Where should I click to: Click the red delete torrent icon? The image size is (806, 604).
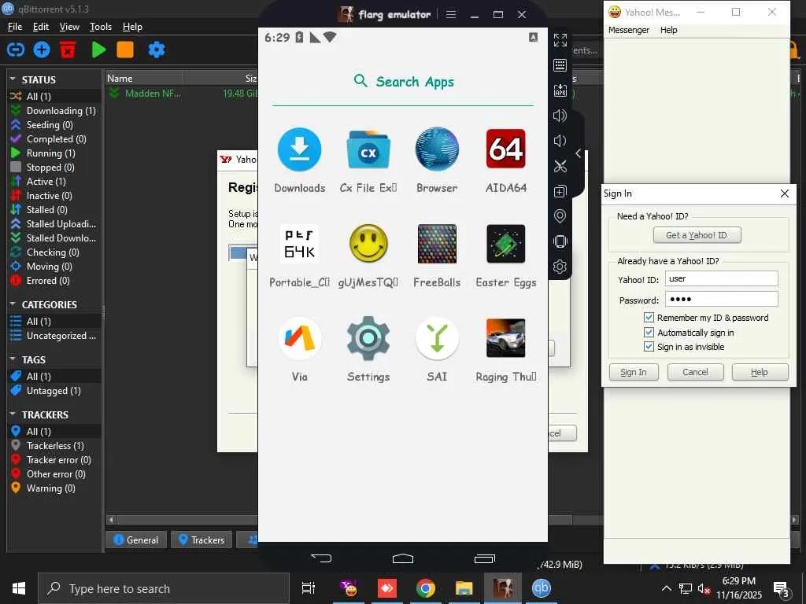click(68, 50)
